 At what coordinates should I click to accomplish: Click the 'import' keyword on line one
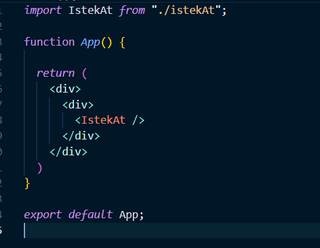click(43, 11)
